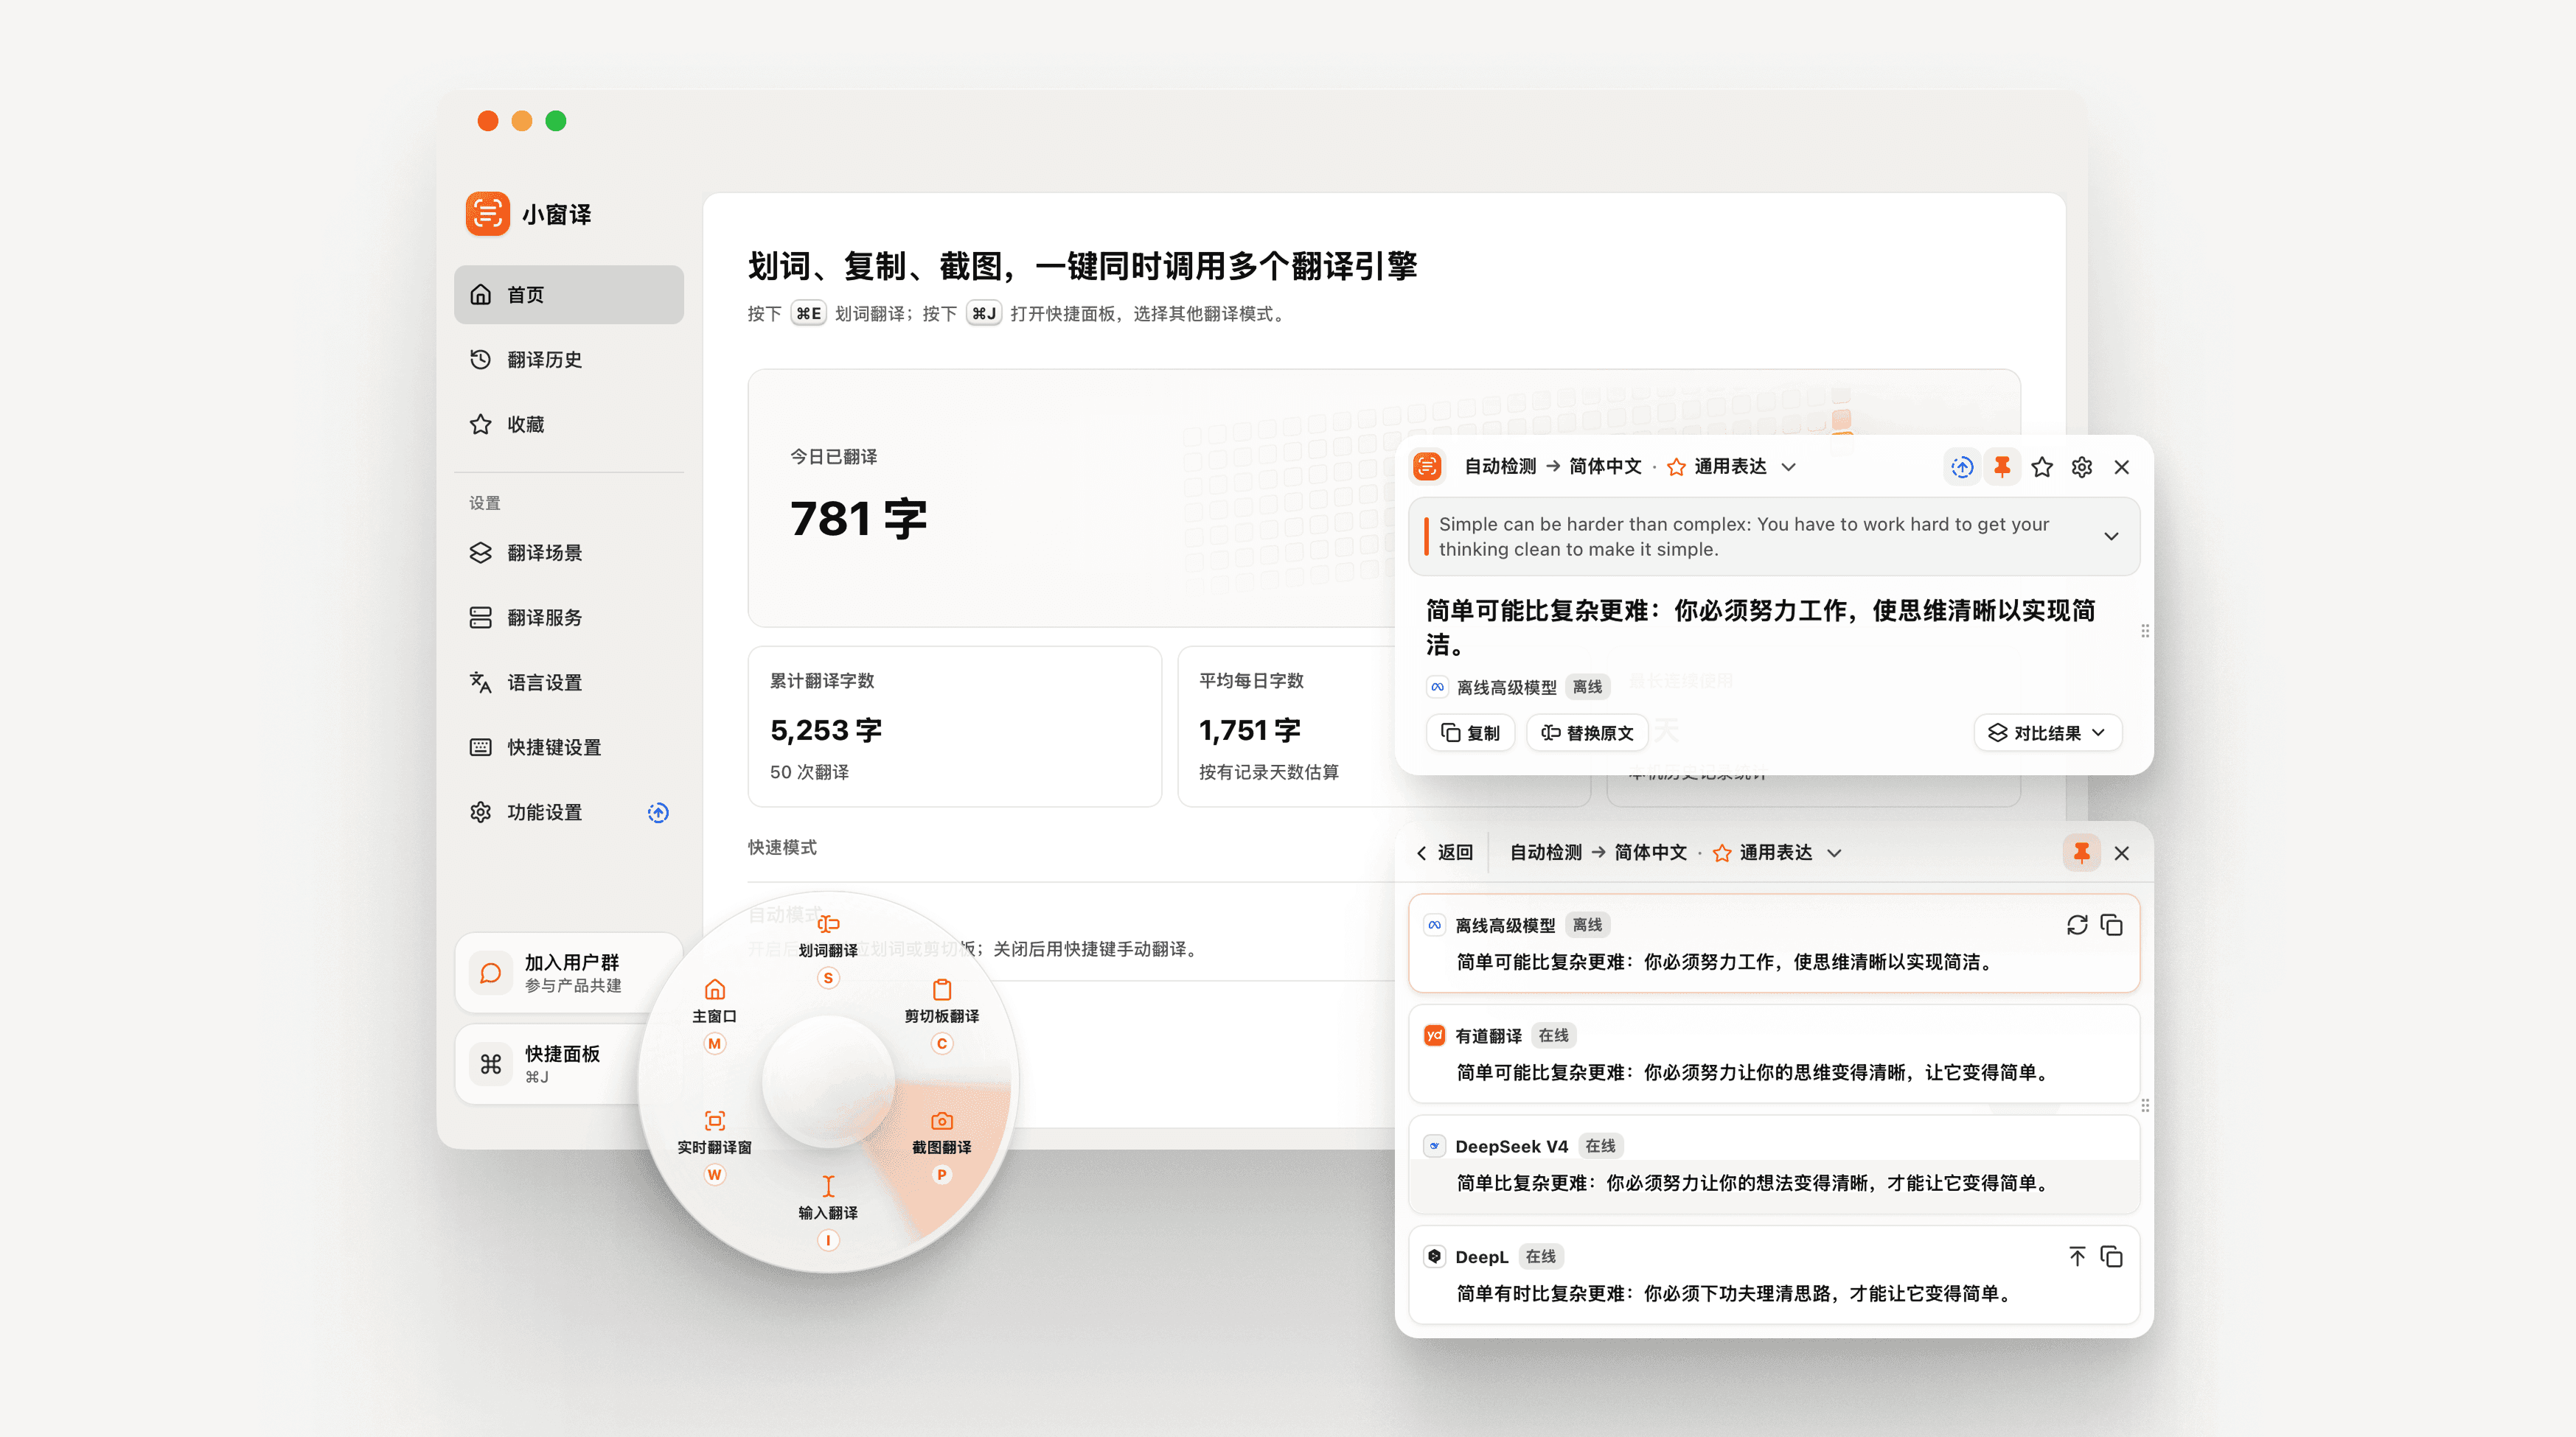Favorite the translation with star icon in popup header
The height and width of the screenshot is (1437, 2576).
2042,466
